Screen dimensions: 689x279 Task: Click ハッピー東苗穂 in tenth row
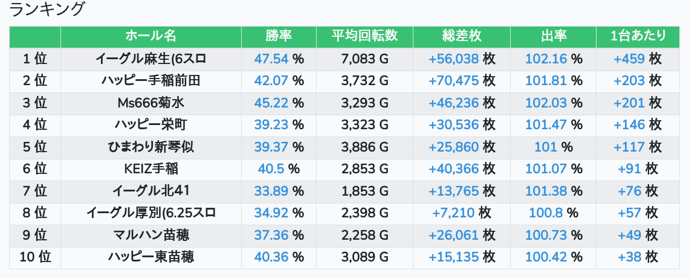click(150, 257)
